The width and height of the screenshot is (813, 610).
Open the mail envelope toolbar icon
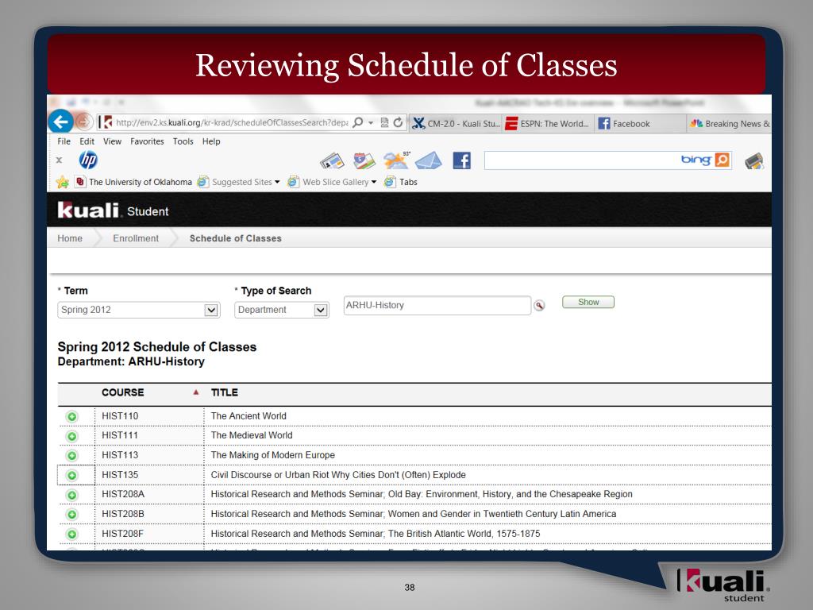pyautogui.click(x=429, y=160)
